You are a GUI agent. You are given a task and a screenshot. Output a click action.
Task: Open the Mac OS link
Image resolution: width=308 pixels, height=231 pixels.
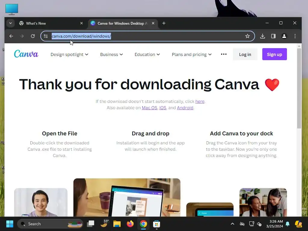[x=149, y=108]
